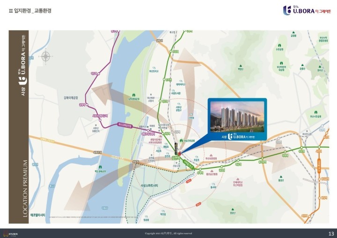Click the U.BORA emblem in the blue callout caption

pos(230,137)
